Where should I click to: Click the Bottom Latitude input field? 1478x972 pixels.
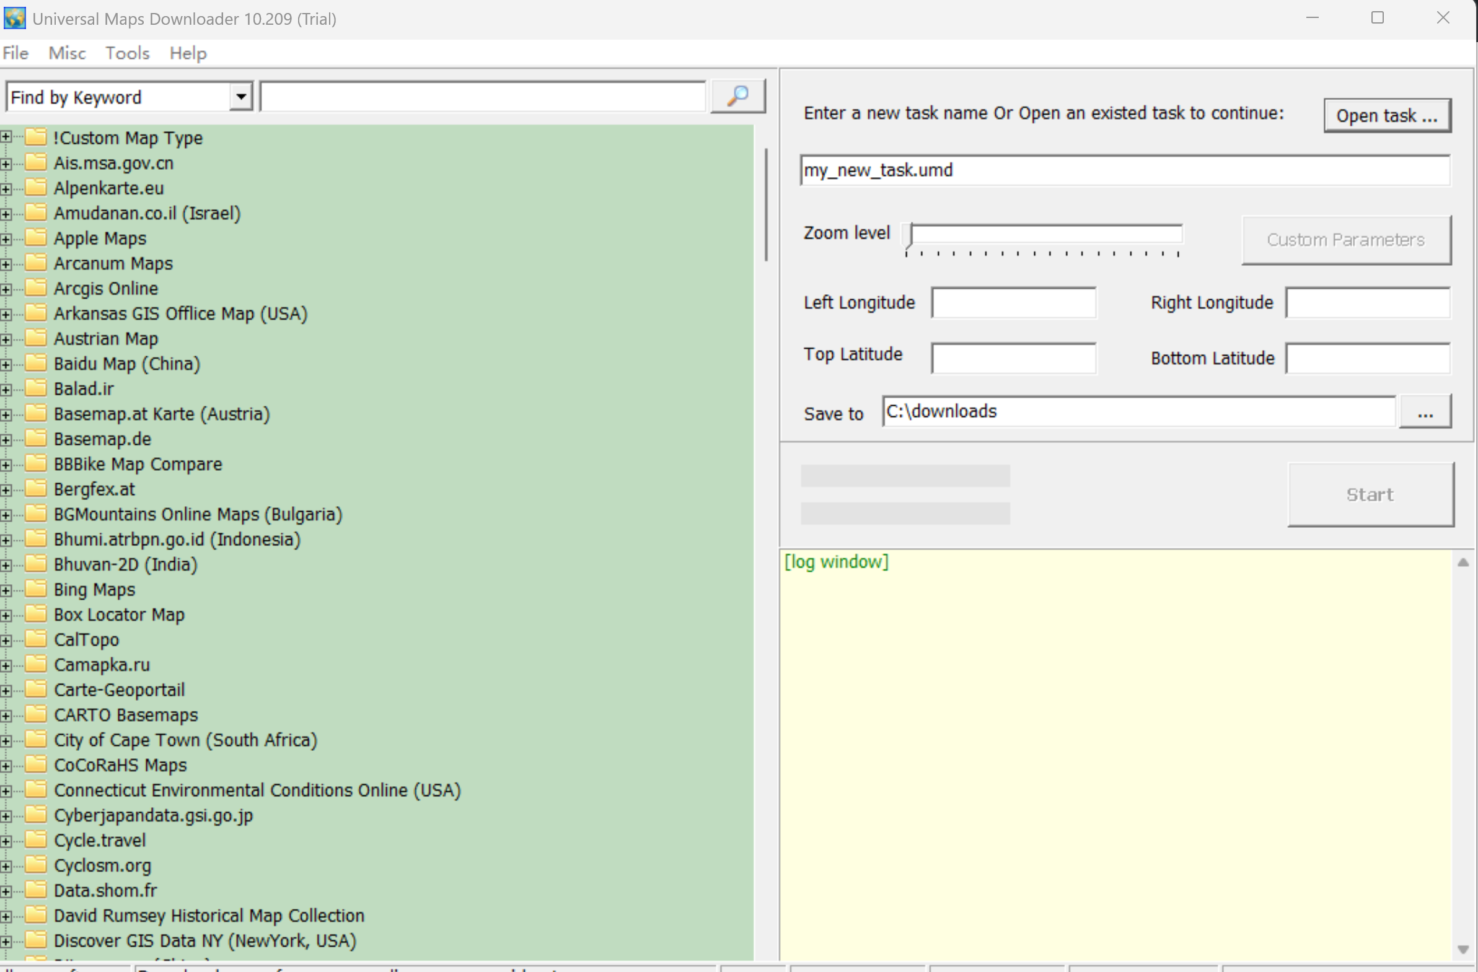tap(1368, 358)
